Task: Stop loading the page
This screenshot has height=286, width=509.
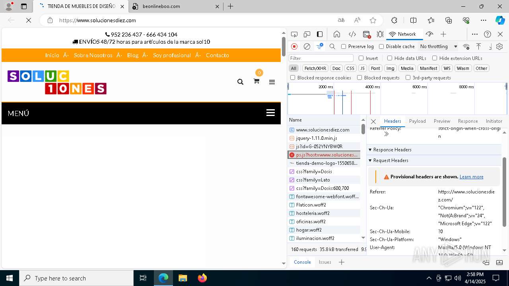Action: (x=29, y=20)
